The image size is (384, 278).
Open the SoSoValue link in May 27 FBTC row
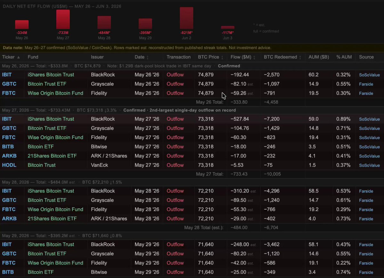tap(369, 138)
